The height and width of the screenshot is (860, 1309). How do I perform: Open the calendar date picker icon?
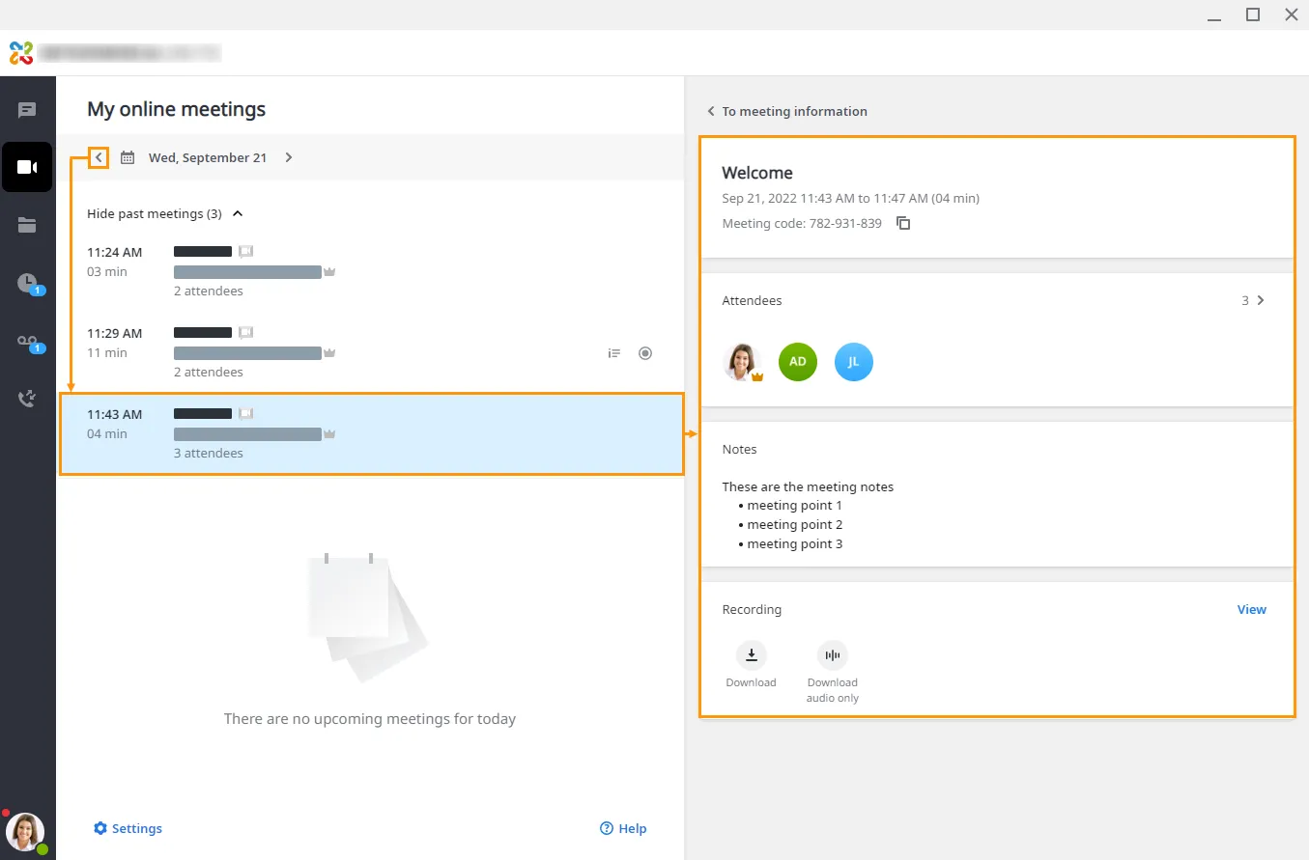coord(128,157)
